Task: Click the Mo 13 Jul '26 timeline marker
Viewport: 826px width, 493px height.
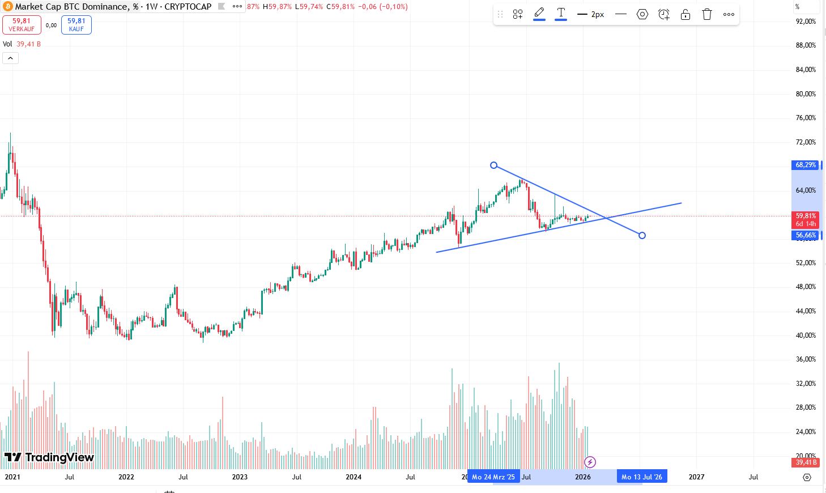Action: [x=641, y=476]
